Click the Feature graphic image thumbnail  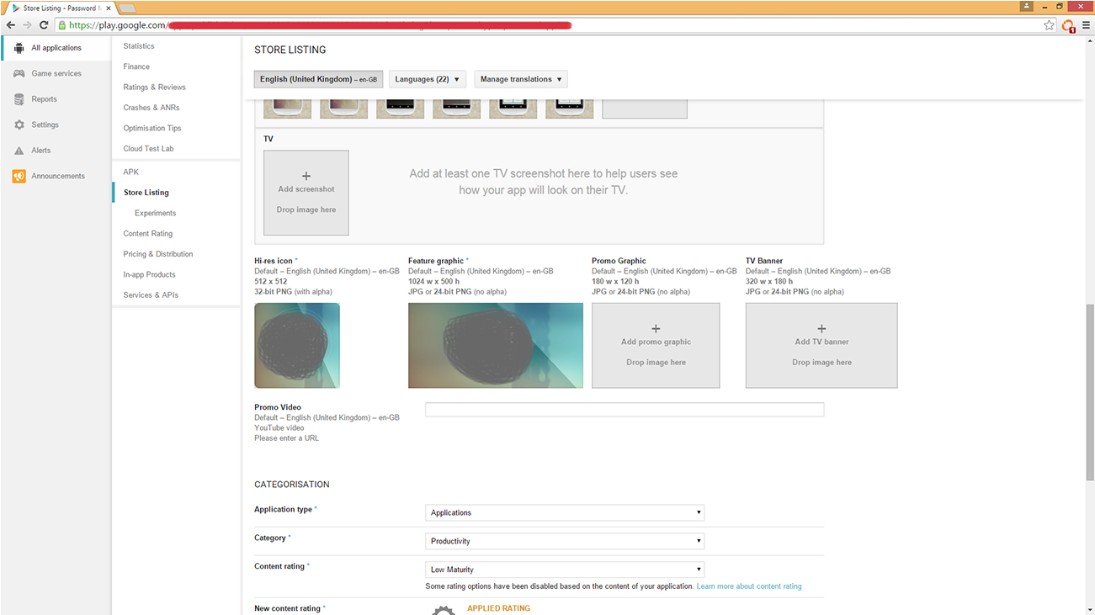pyautogui.click(x=496, y=345)
